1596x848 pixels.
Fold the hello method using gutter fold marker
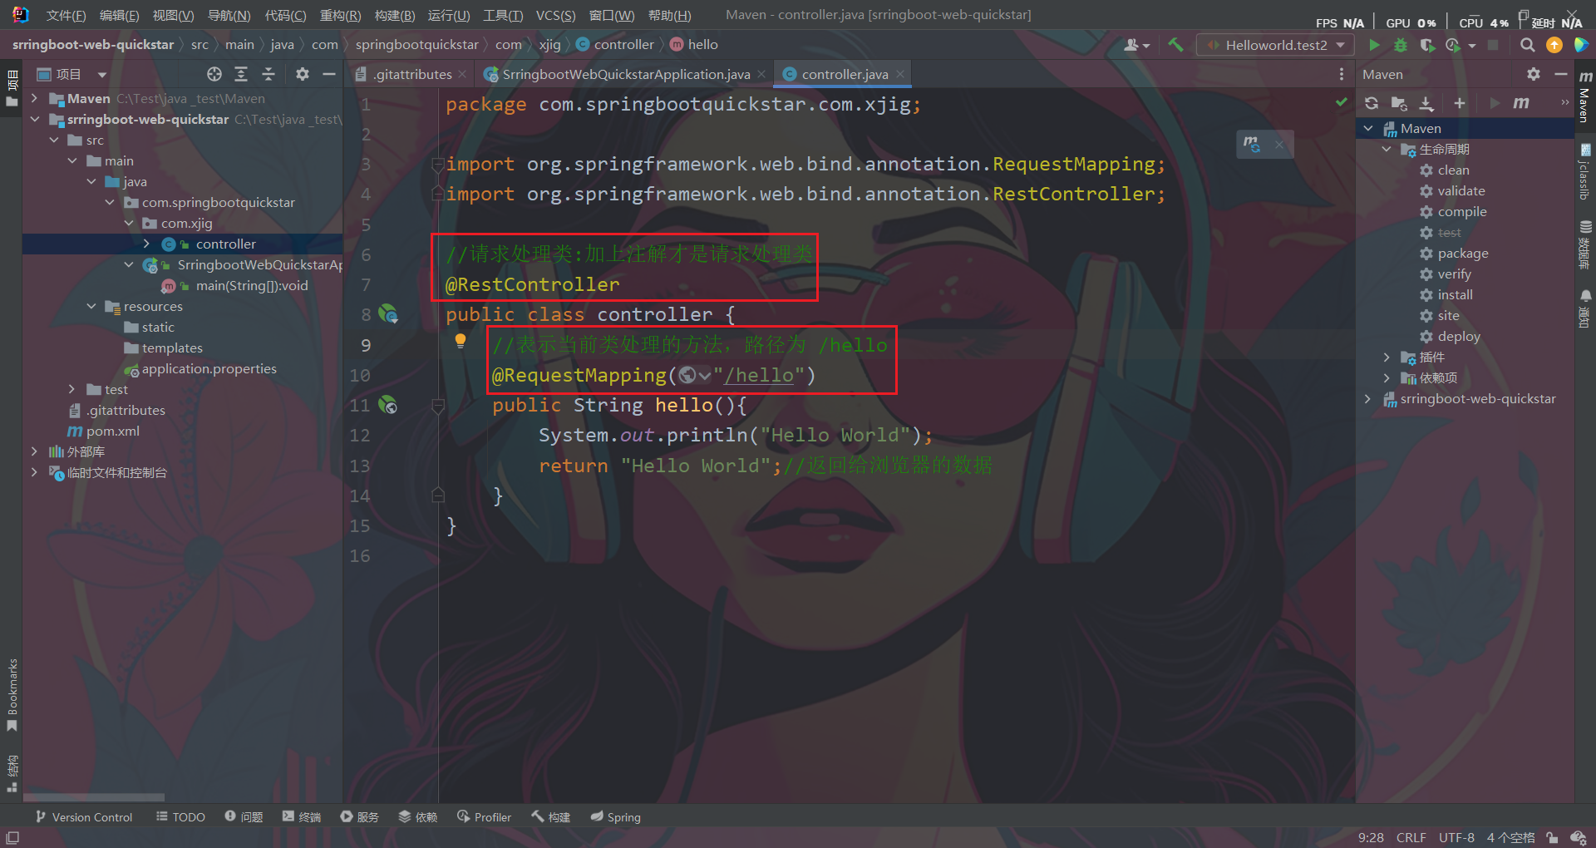click(438, 406)
